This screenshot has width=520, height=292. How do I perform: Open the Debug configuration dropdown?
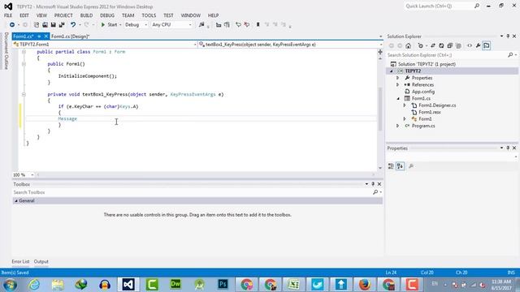136,25
